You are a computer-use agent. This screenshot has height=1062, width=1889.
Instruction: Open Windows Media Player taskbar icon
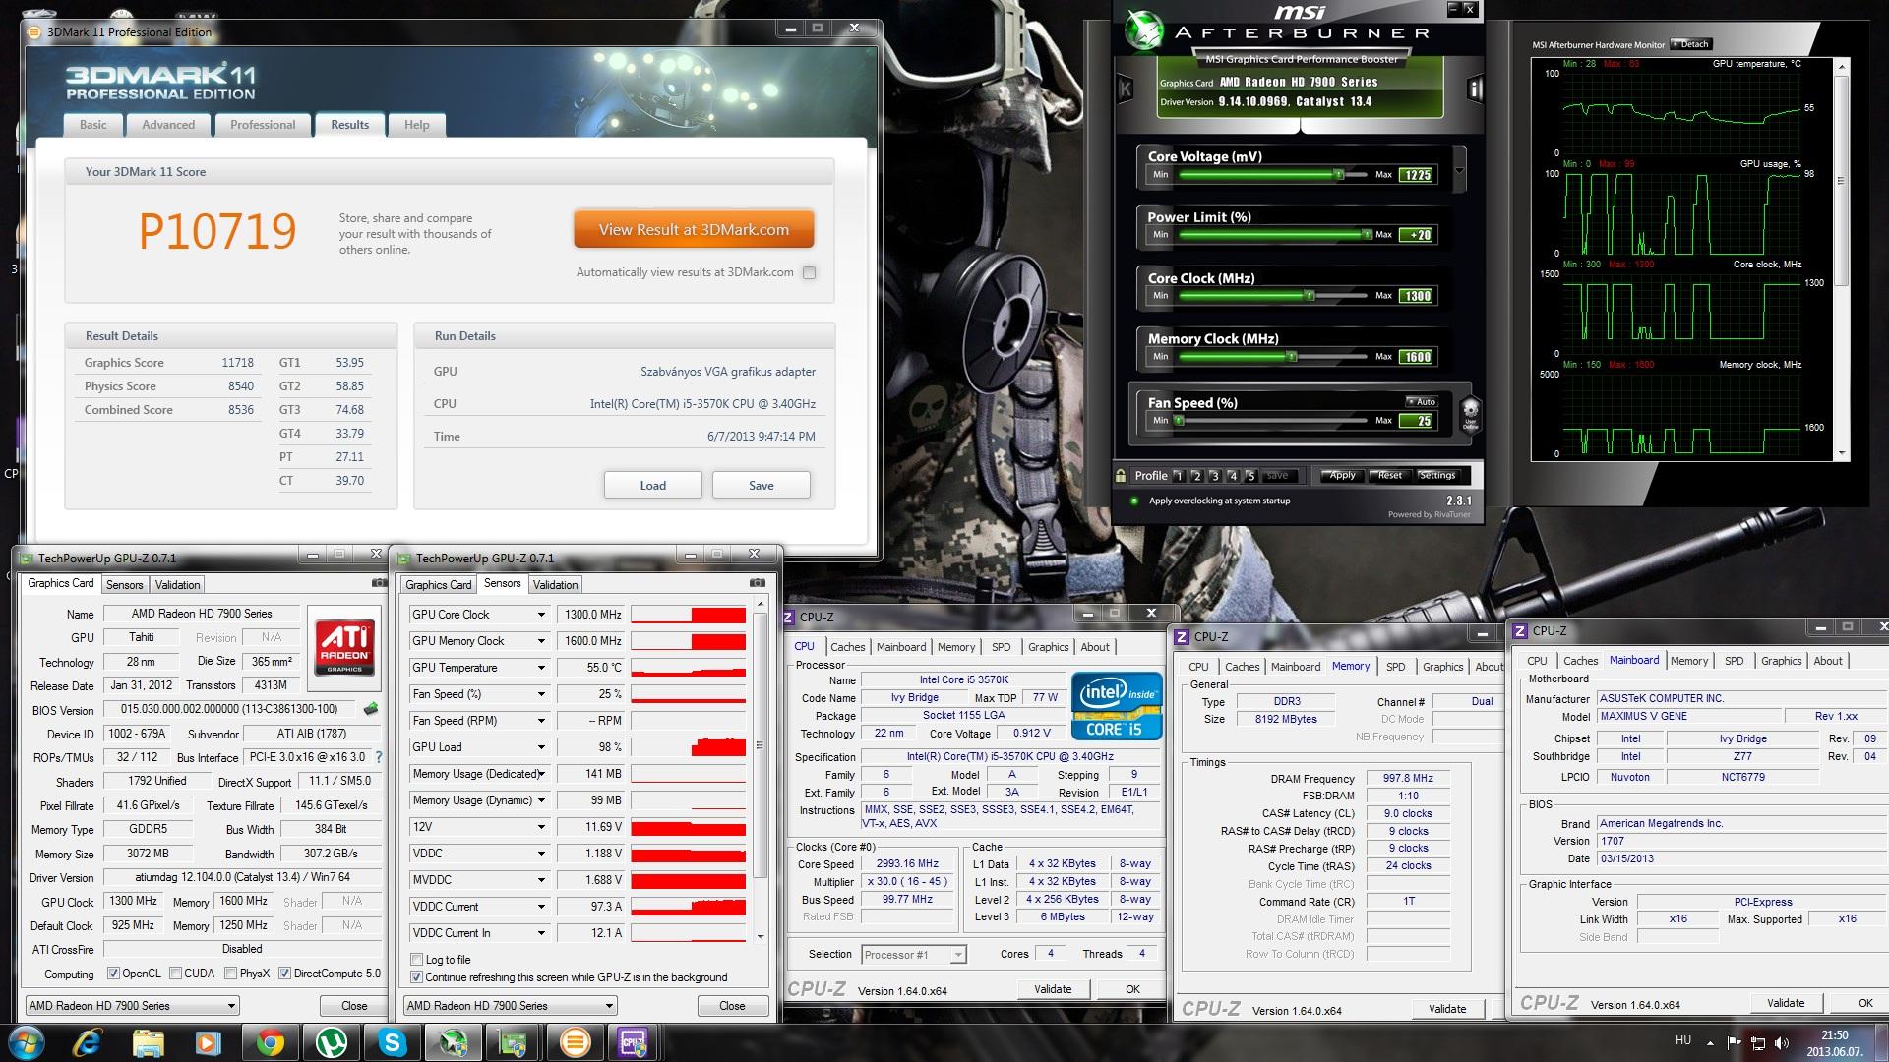pos(209,1042)
